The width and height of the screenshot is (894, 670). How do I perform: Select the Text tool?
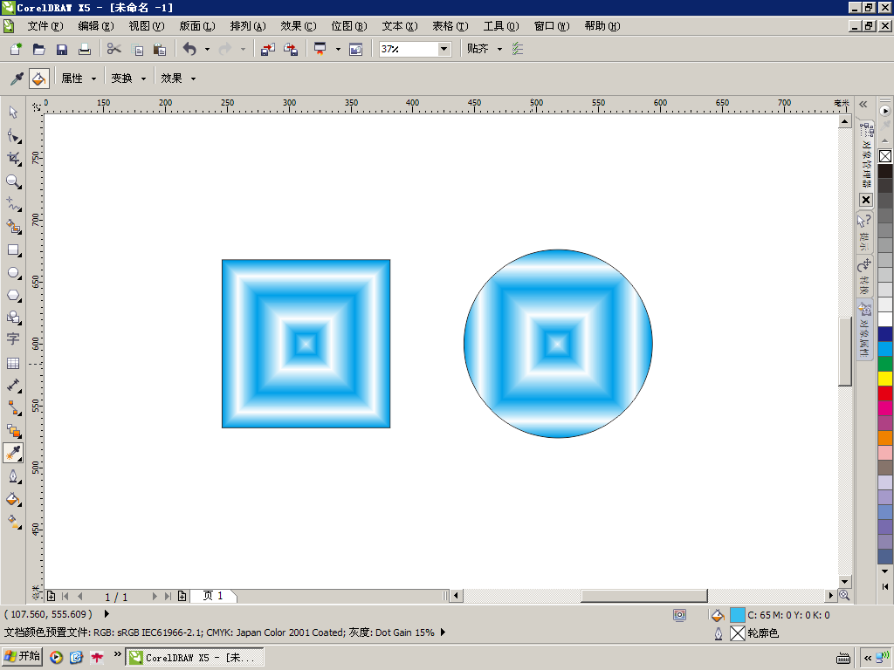[13, 339]
